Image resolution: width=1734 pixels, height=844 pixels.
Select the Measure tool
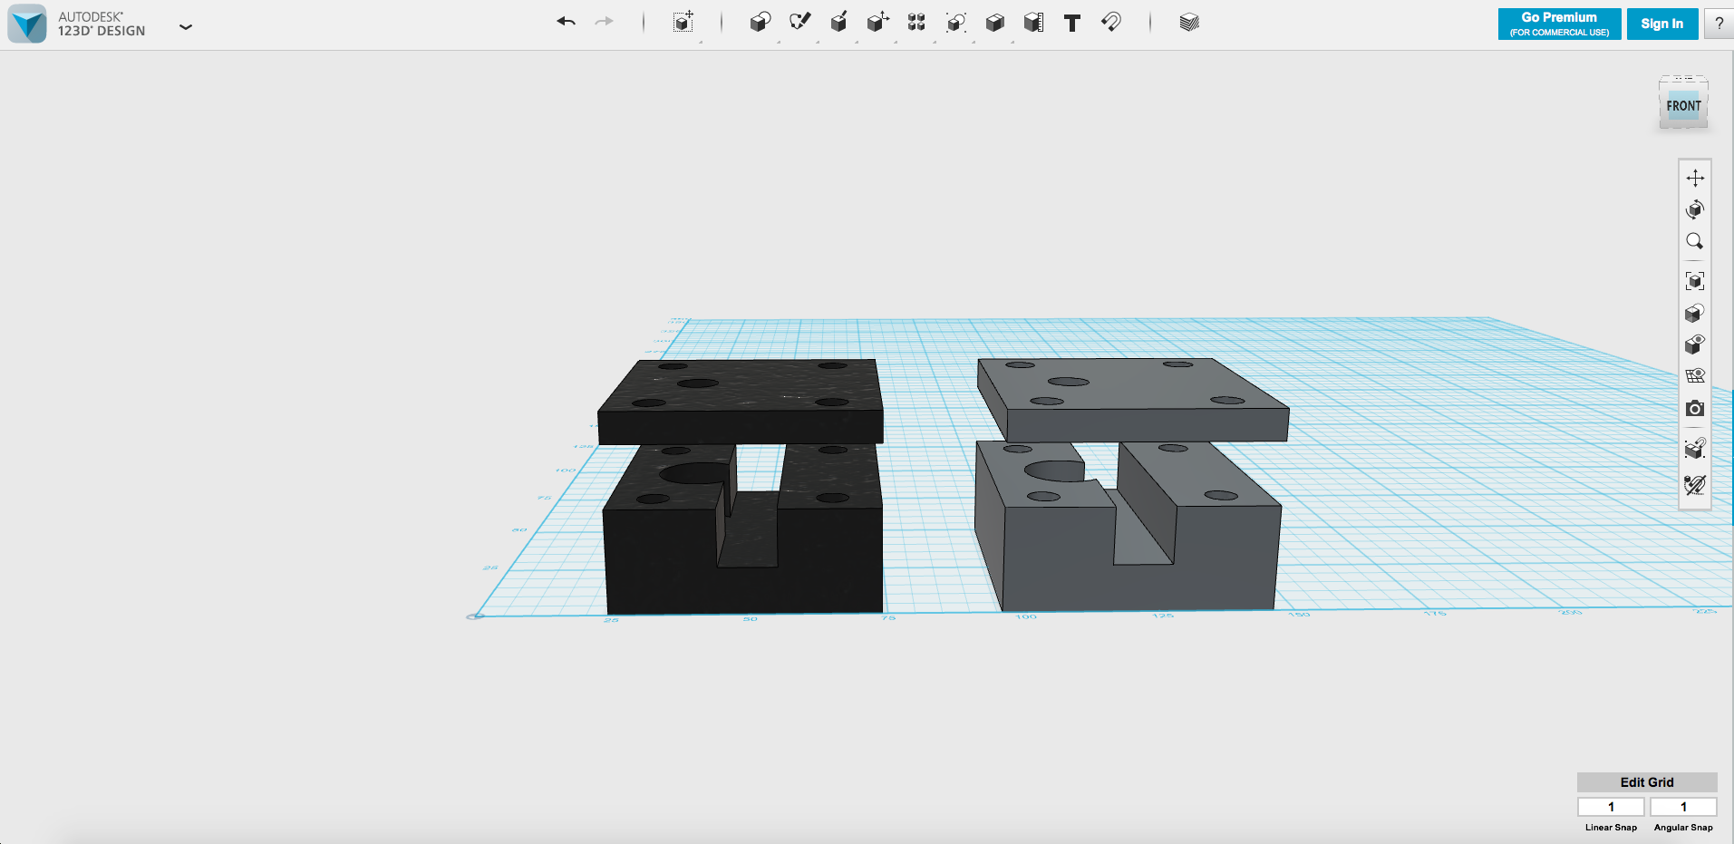(x=1033, y=23)
